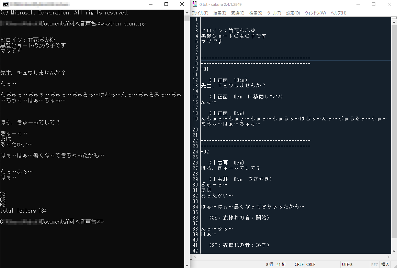Minimize the command prompt window

[x=151, y=4]
